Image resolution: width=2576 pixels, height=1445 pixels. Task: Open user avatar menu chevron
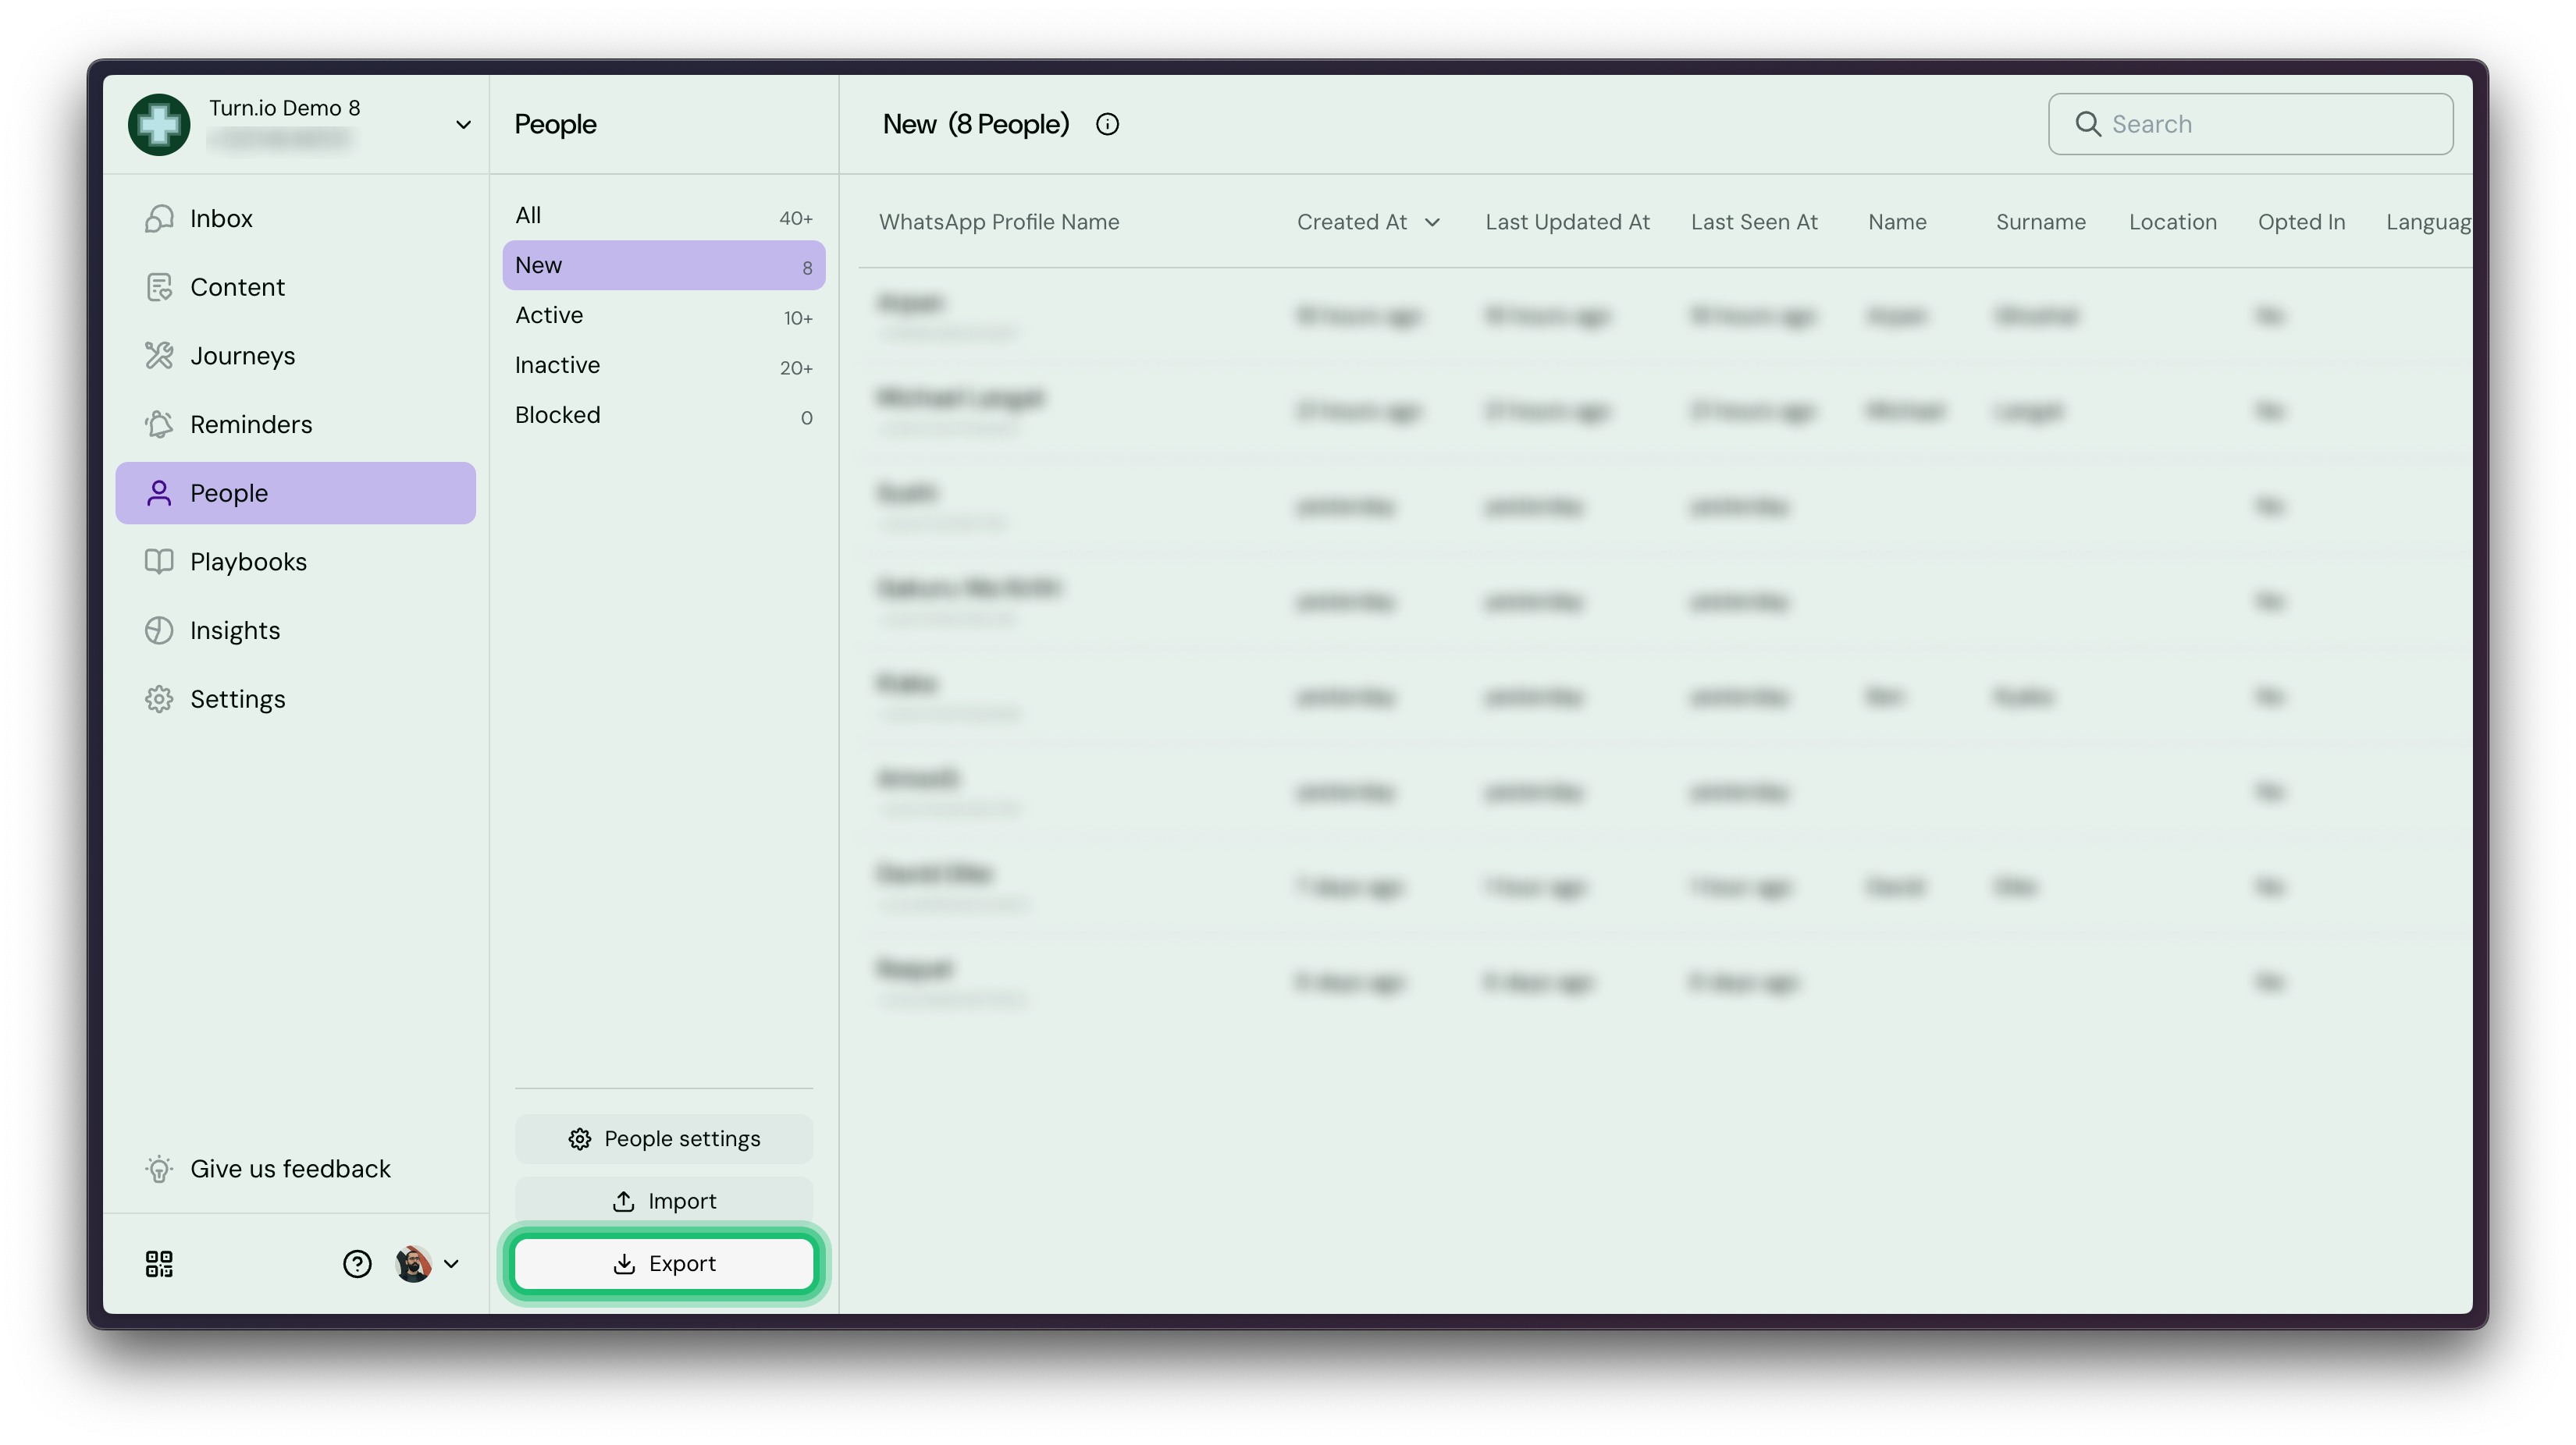point(451,1264)
